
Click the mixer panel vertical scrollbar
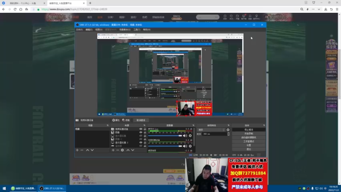[194, 137]
